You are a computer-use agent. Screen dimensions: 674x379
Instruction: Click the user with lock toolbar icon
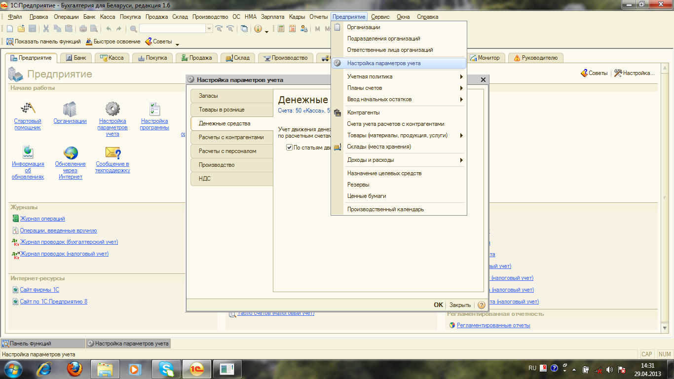click(x=304, y=29)
